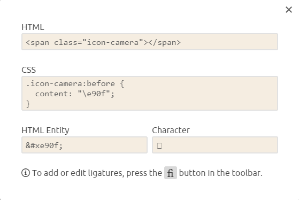The image size is (299, 200).
Task: Click inside the Character field
Action: point(215,145)
